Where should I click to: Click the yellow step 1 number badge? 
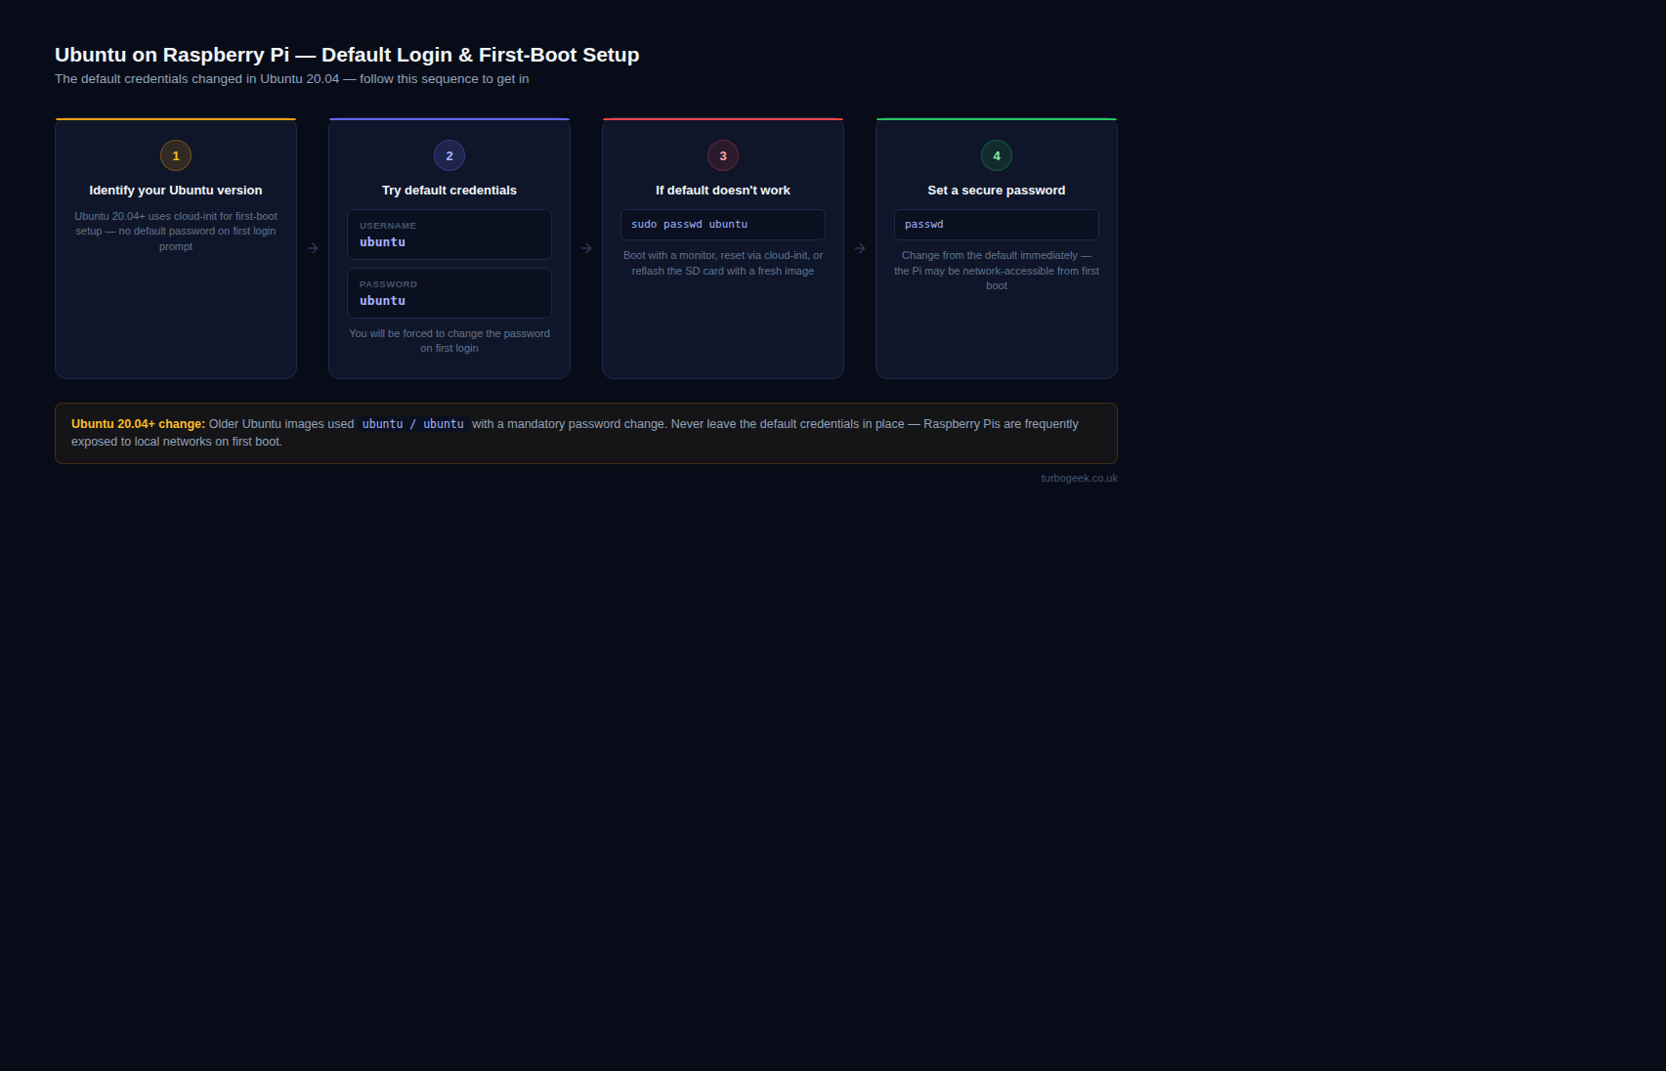pos(176,155)
